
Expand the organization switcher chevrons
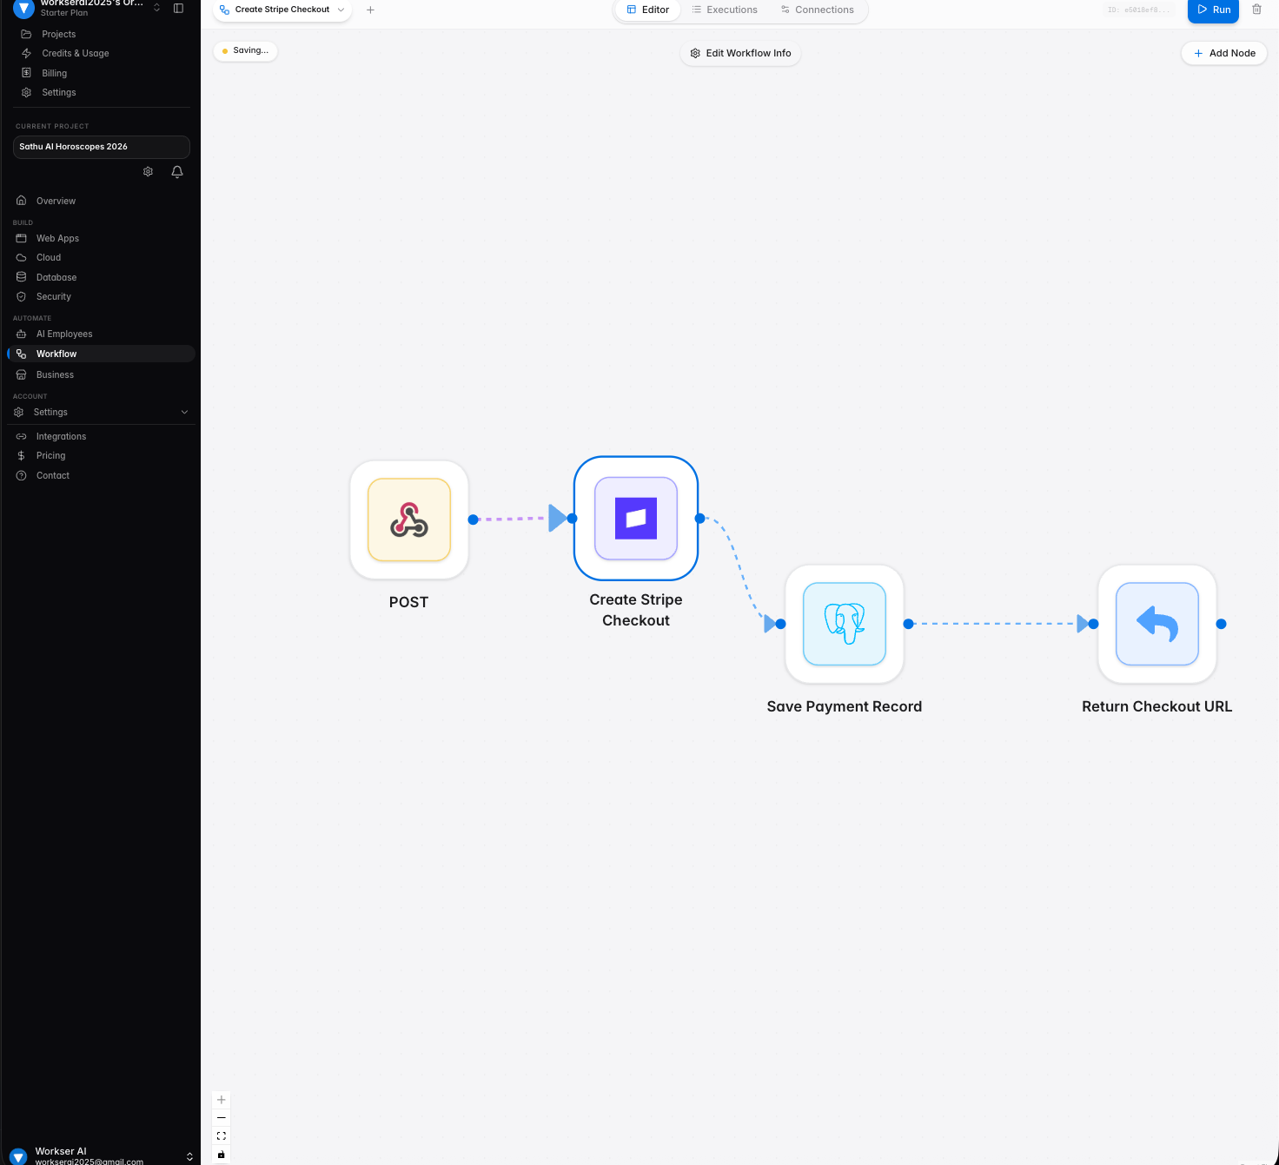(x=157, y=8)
